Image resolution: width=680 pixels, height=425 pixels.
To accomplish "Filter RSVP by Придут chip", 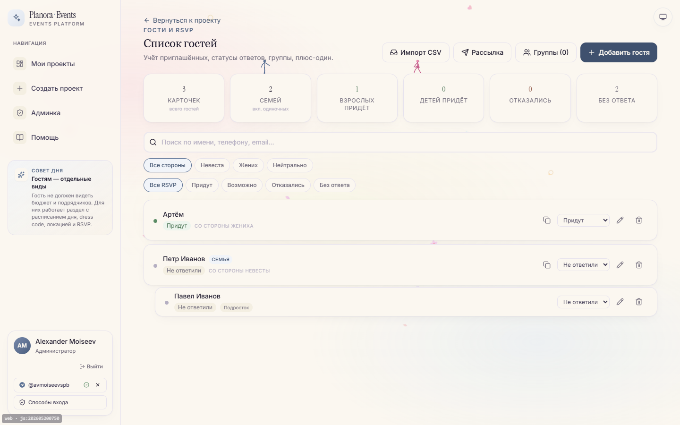I will click(x=202, y=185).
